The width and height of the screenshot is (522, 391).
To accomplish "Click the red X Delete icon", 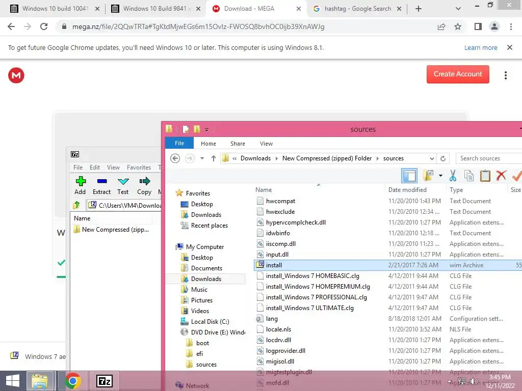I will [501, 176].
